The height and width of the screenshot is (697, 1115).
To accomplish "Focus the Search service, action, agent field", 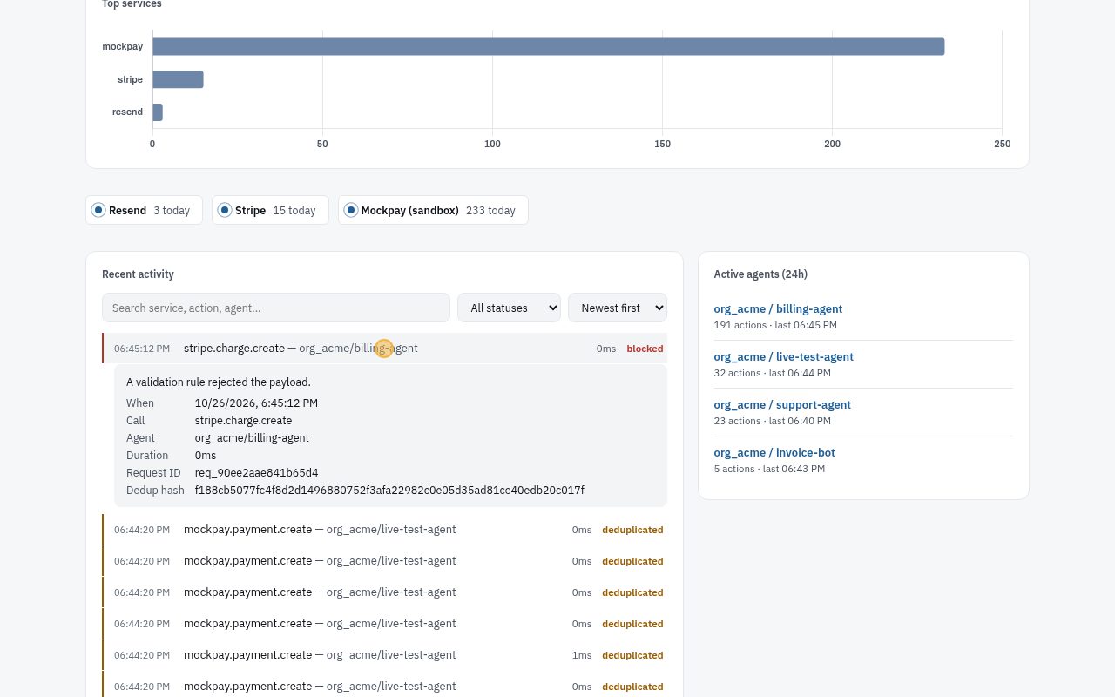I will point(276,308).
